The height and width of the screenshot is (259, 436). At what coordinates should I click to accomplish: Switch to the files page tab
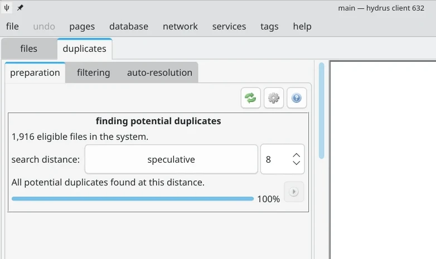tap(28, 48)
